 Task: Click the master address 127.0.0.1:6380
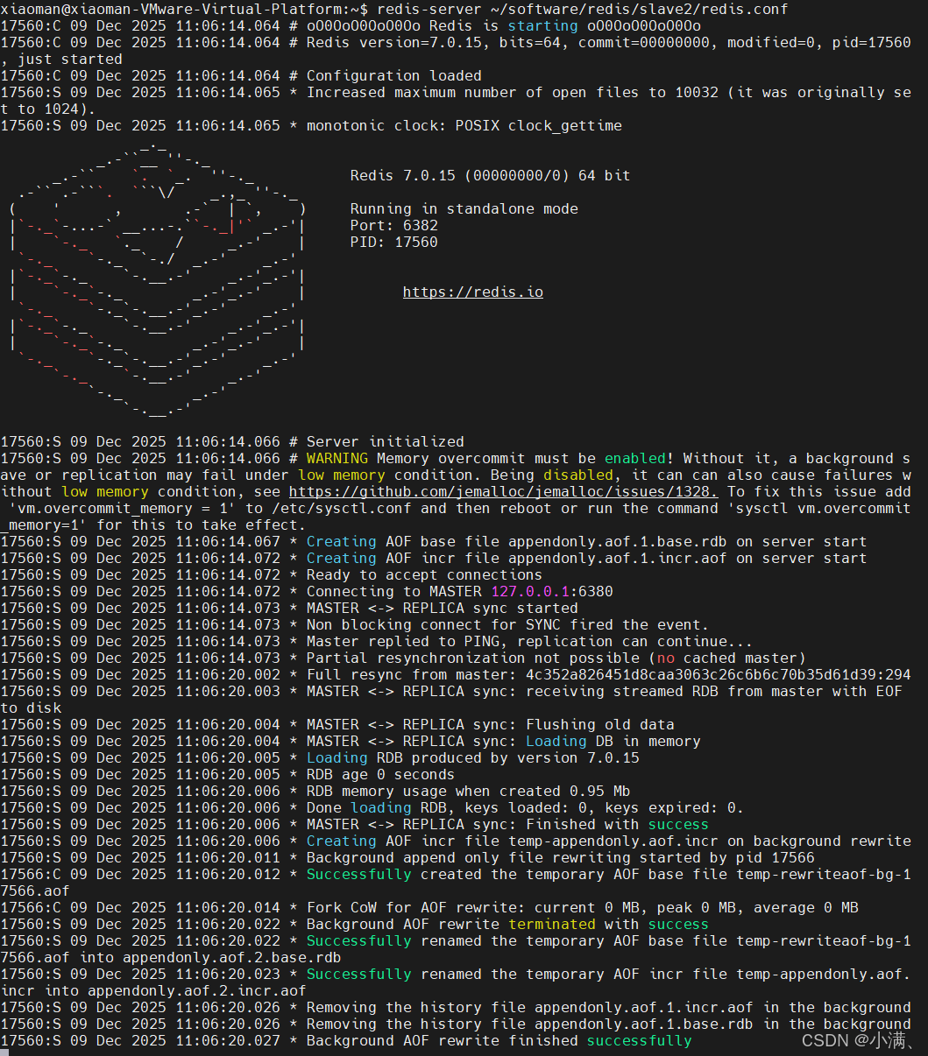552,591
